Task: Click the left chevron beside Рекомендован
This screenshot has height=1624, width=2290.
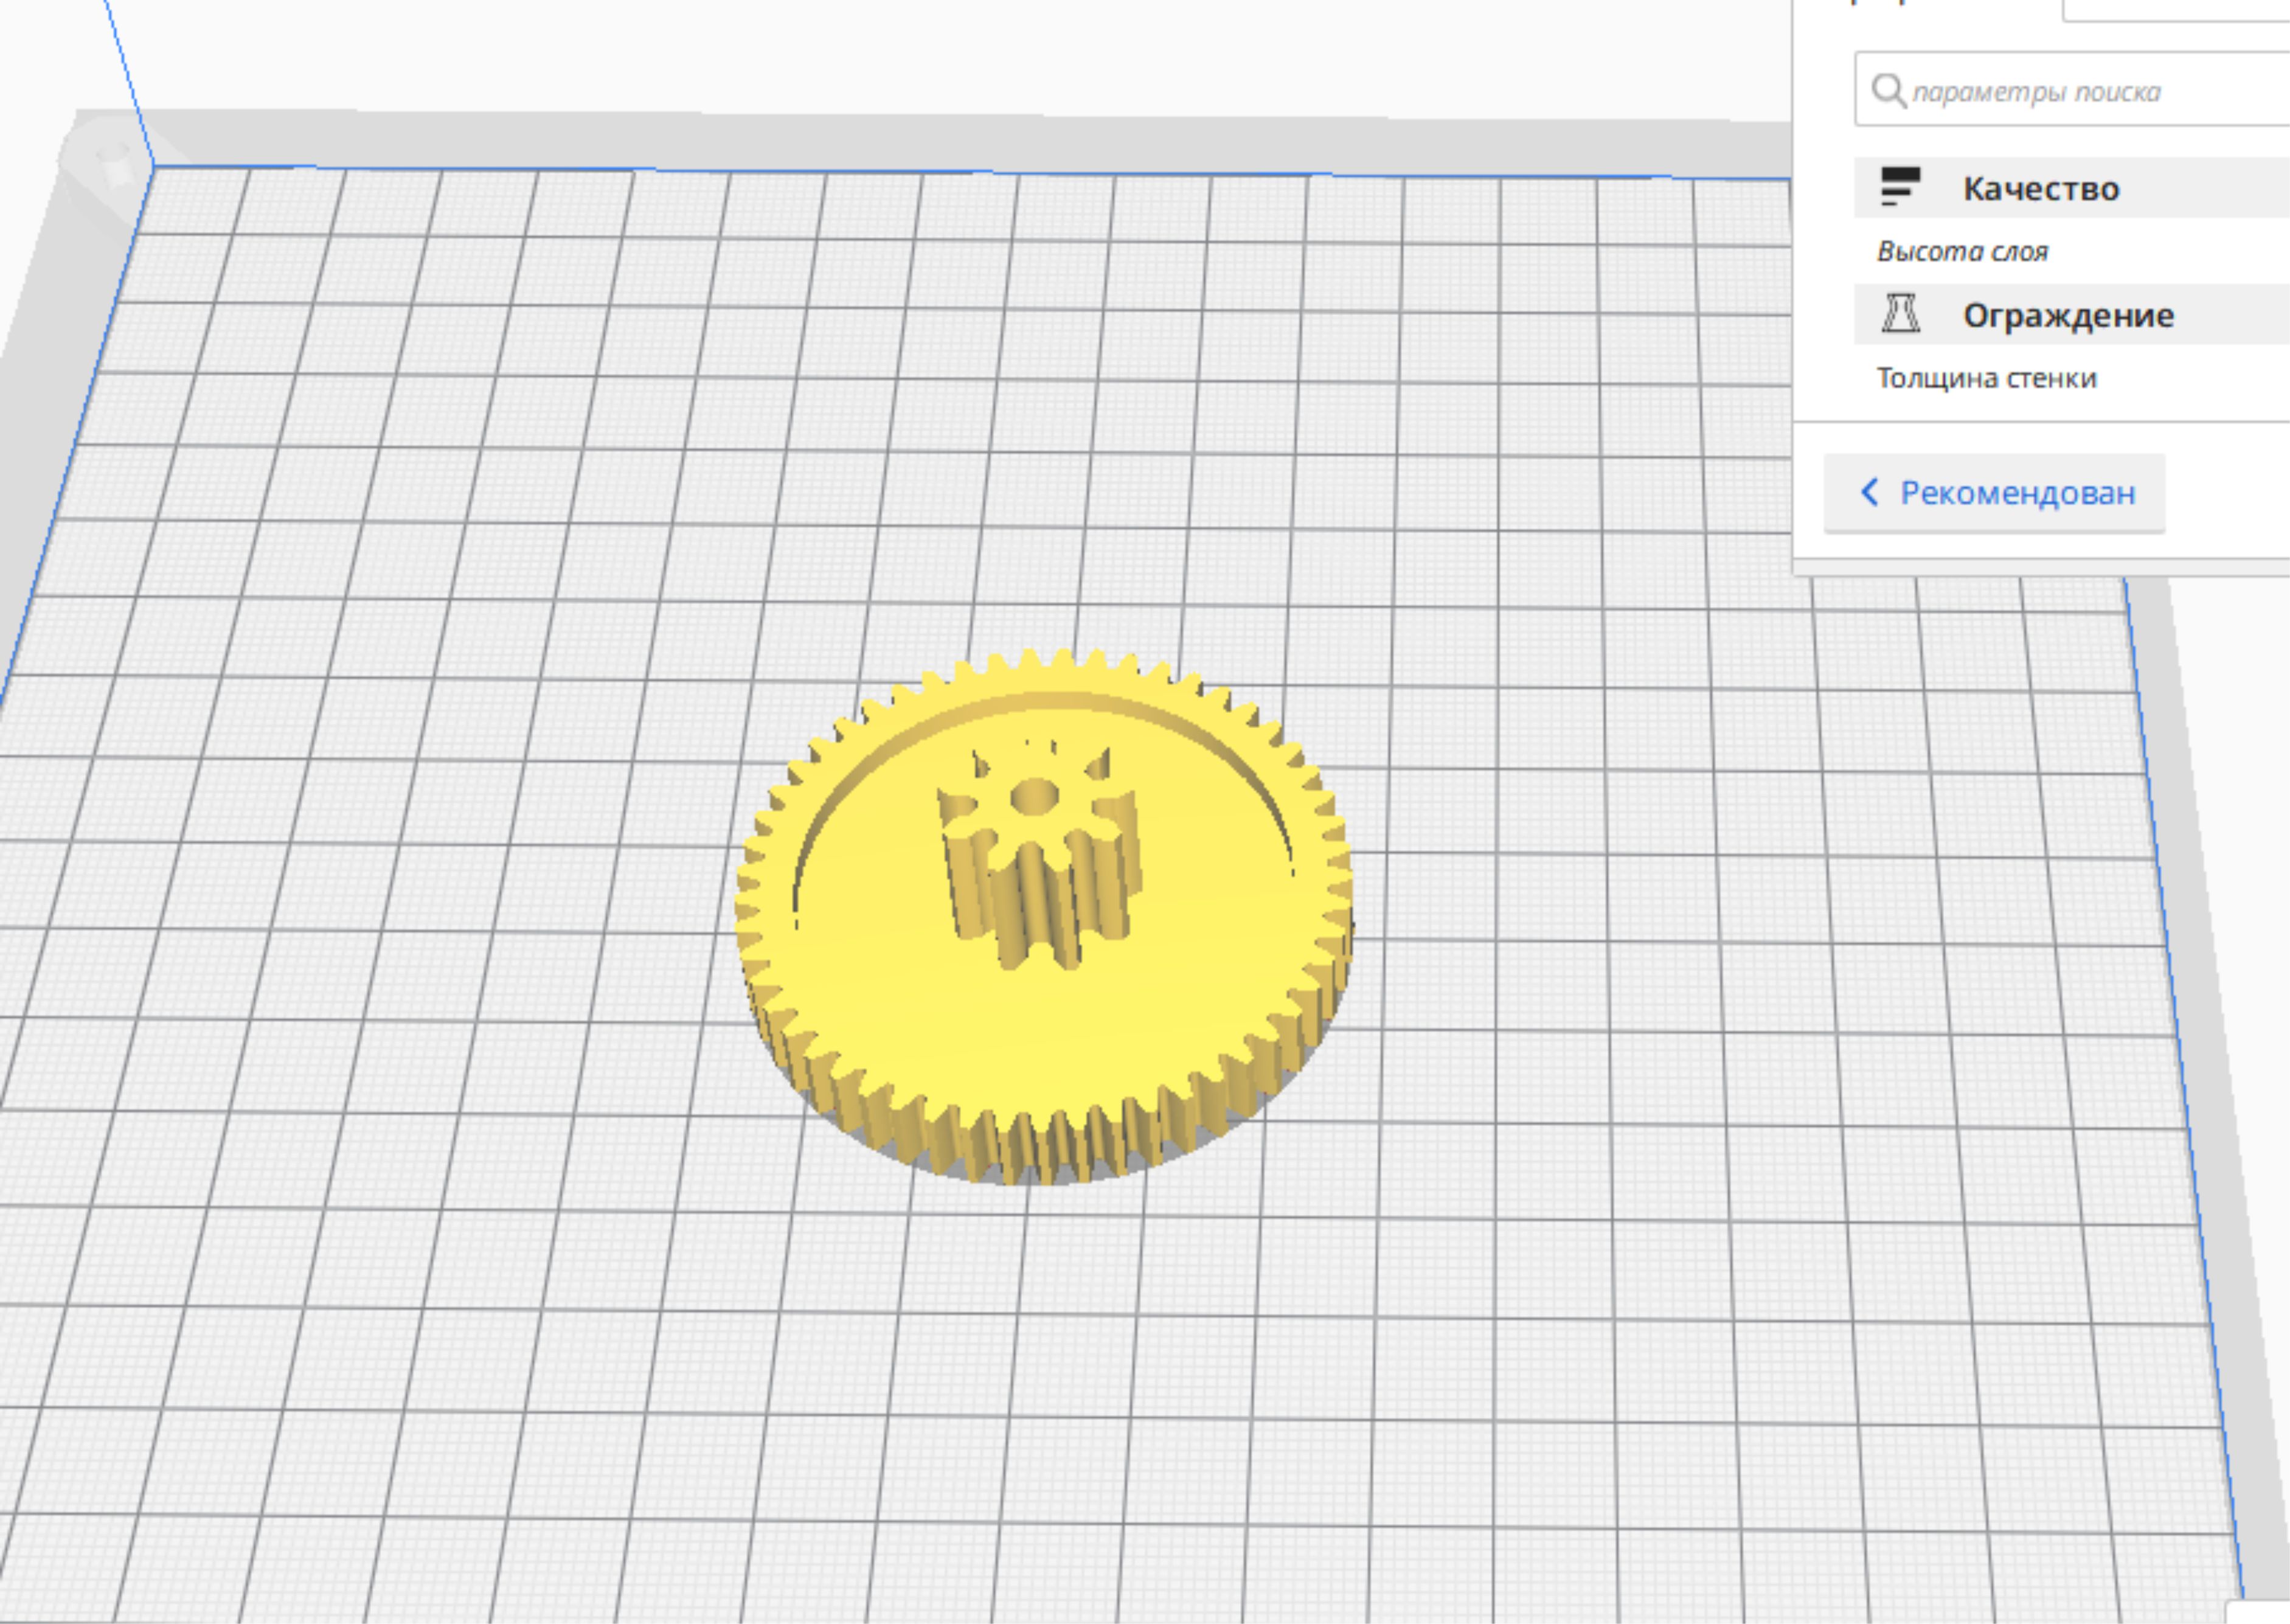Action: [x=1869, y=492]
